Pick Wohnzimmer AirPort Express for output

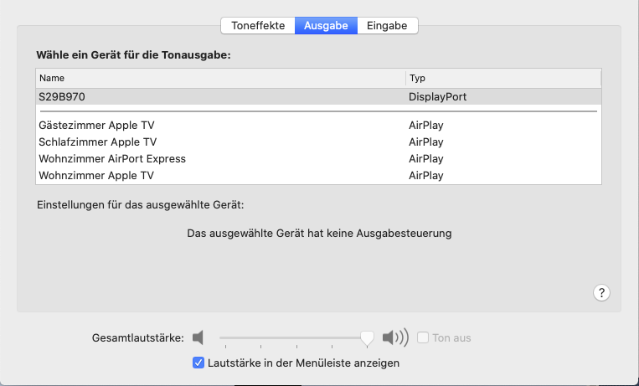(112, 159)
